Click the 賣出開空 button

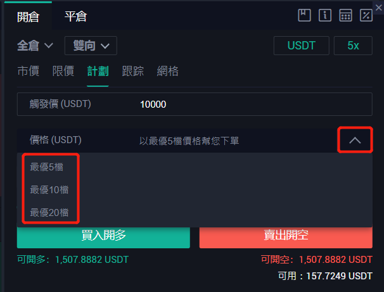pos(286,236)
